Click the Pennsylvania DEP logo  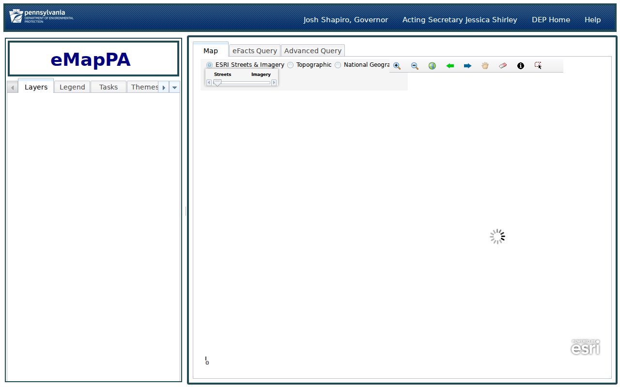coord(42,16)
